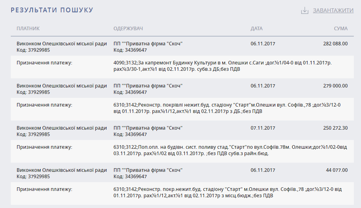
Task: Click payment purpose mentioning місц.бюдж.
Action: point(228,192)
